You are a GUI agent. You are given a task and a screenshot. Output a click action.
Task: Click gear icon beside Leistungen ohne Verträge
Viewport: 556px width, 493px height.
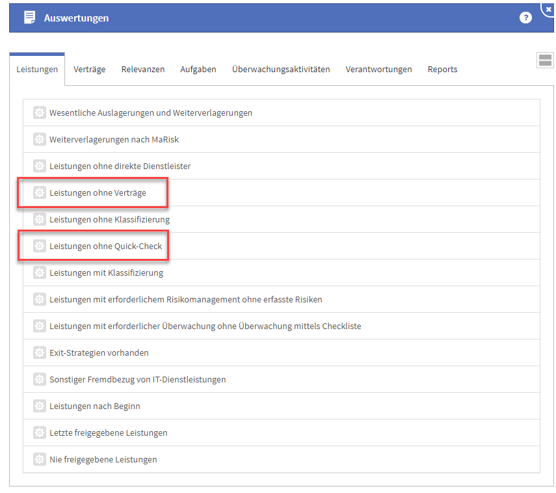[x=40, y=193]
